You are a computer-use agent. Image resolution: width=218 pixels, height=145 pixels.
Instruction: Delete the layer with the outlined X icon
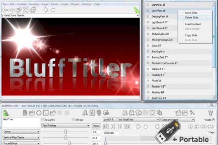[152, 113]
